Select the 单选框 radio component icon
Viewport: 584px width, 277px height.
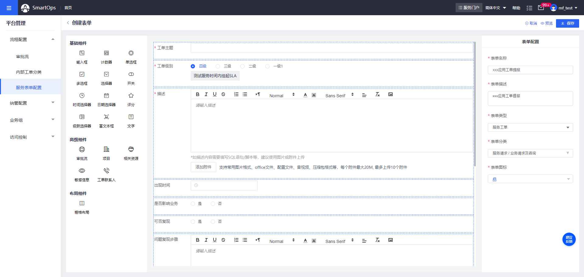click(131, 53)
